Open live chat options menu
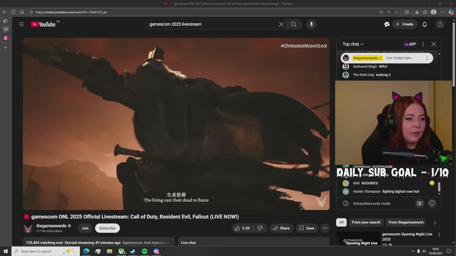This screenshot has height=256, width=456. point(423,44)
